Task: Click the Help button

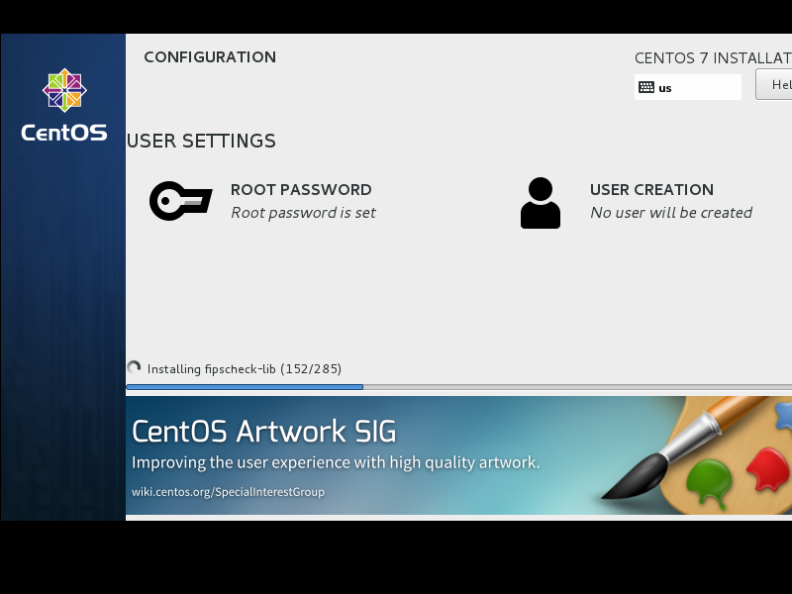Action: tap(774, 84)
